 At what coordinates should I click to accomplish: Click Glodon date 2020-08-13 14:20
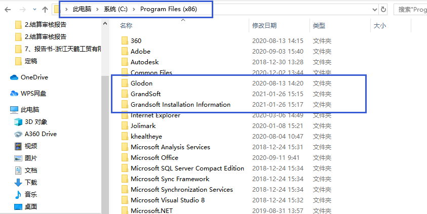(x=278, y=83)
